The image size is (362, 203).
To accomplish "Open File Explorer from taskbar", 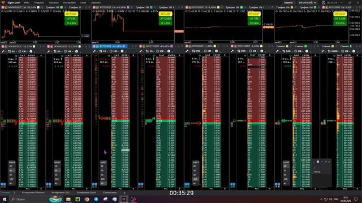I will pos(68,199).
